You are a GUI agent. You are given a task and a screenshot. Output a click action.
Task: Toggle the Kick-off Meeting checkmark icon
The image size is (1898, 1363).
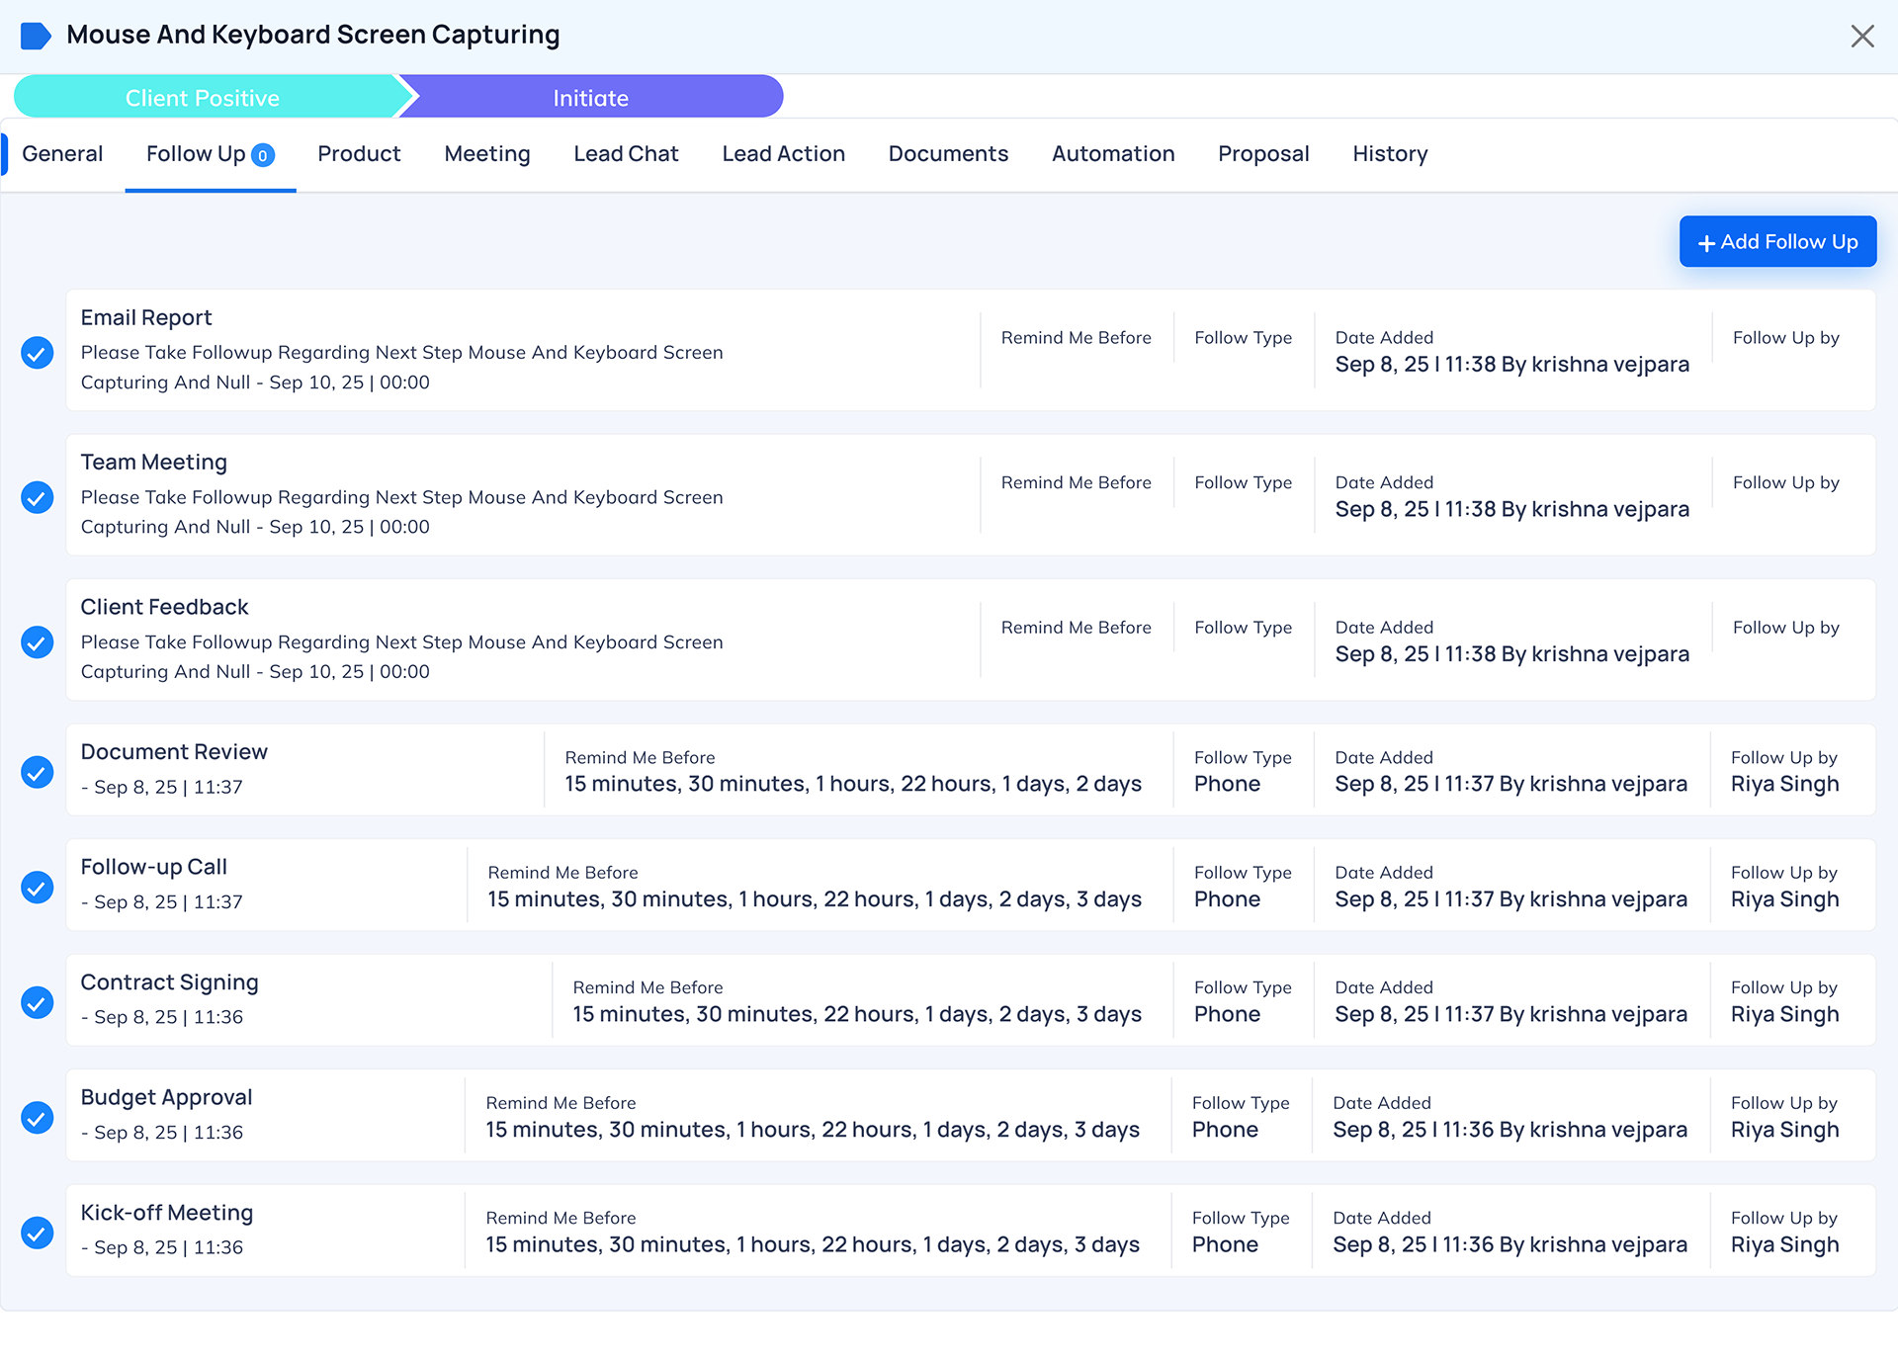[x=38, y=1232]
